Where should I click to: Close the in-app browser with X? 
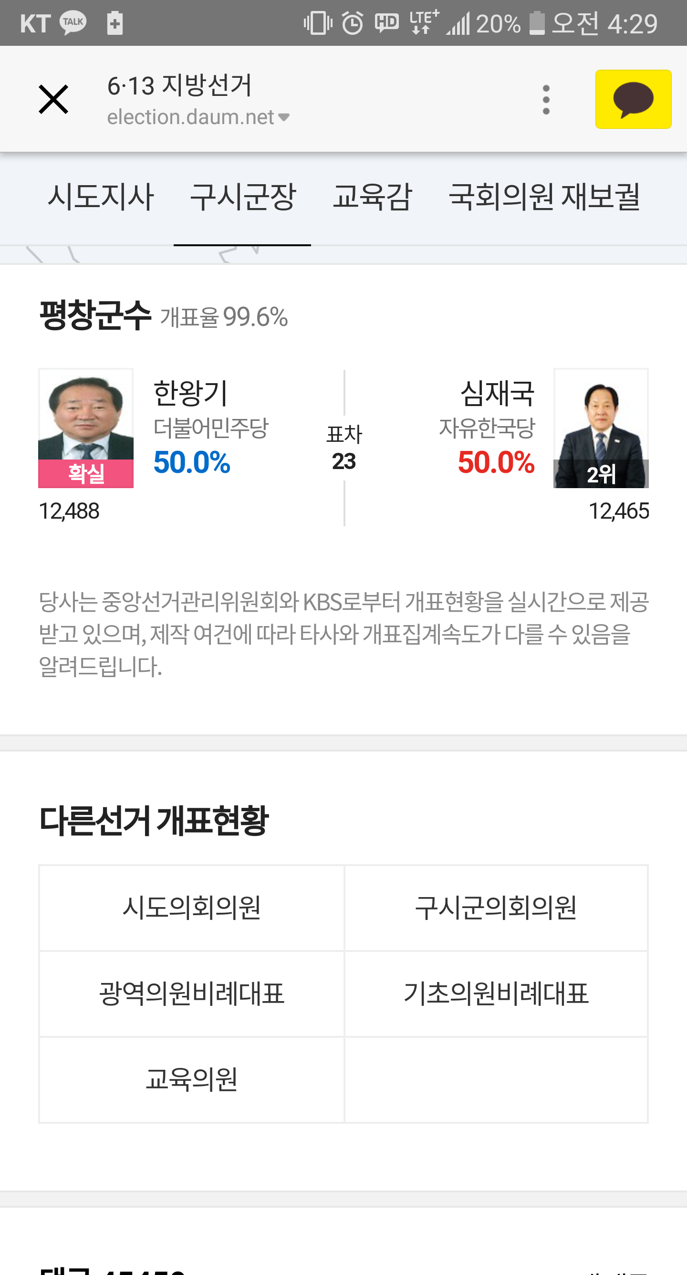pyautogui.click(x=53, y=99)
